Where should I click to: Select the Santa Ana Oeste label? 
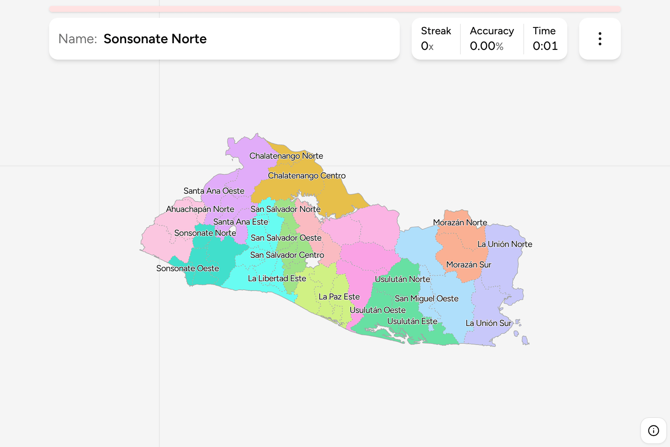click(214, 191)
